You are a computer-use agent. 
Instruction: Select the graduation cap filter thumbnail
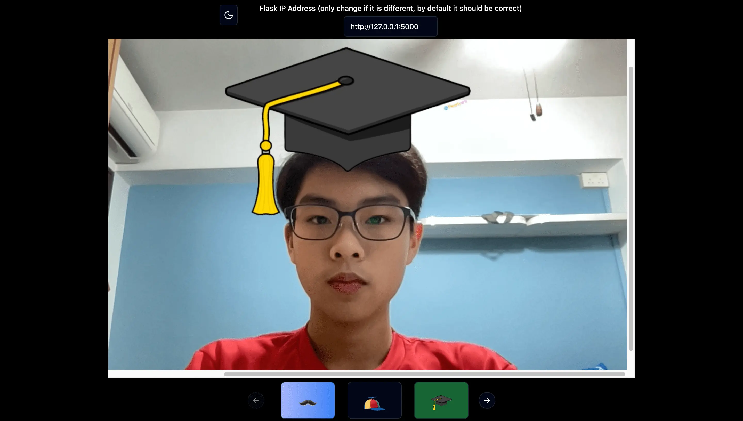click(441, 400)
